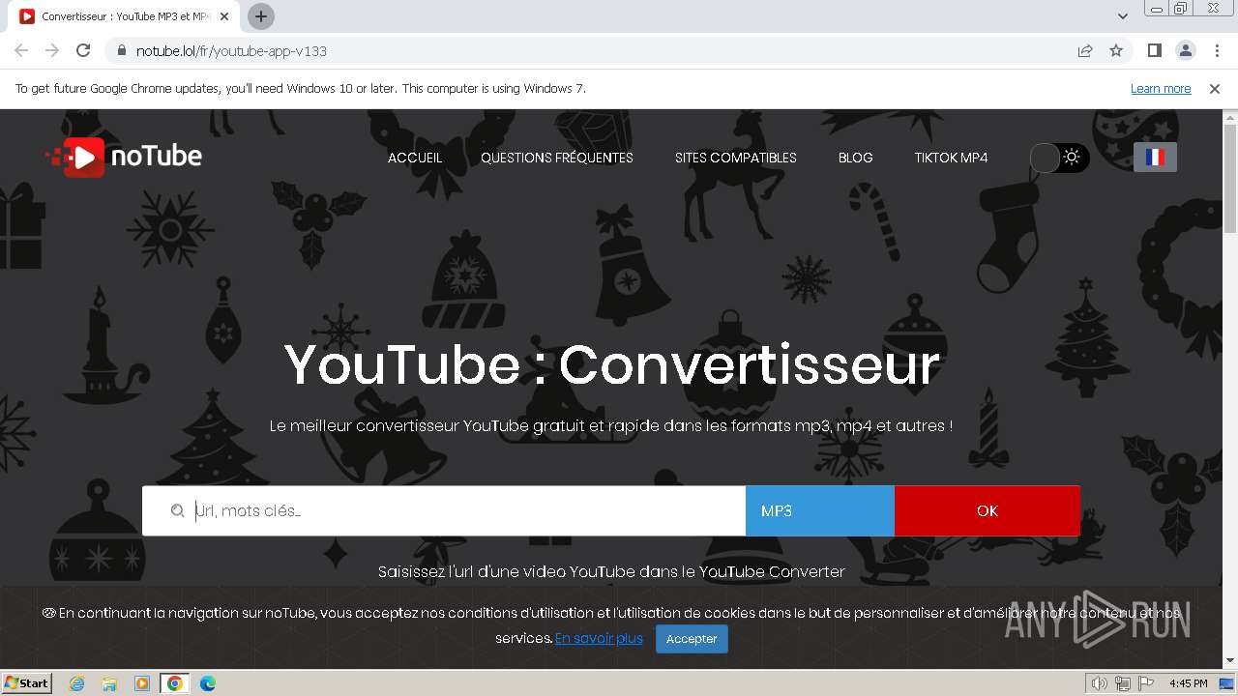The width and height of the screenshot is (1238, 696).
Task: Open TIKTOK MP4 page
Action: coord(951,158)
